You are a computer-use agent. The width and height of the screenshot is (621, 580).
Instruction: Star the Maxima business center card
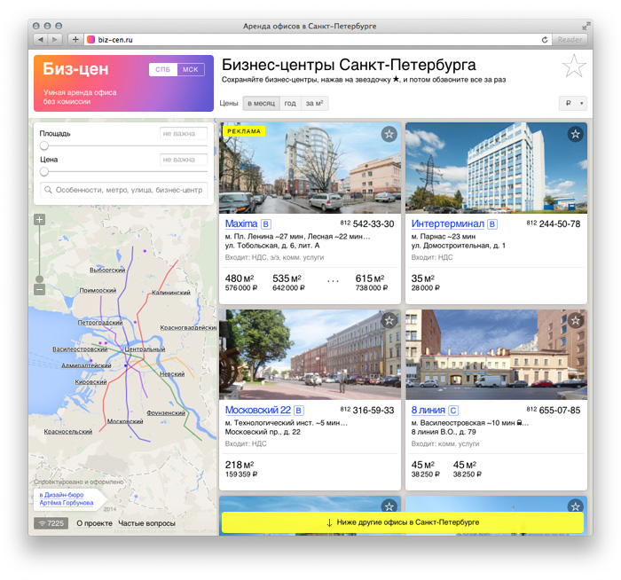389,134
